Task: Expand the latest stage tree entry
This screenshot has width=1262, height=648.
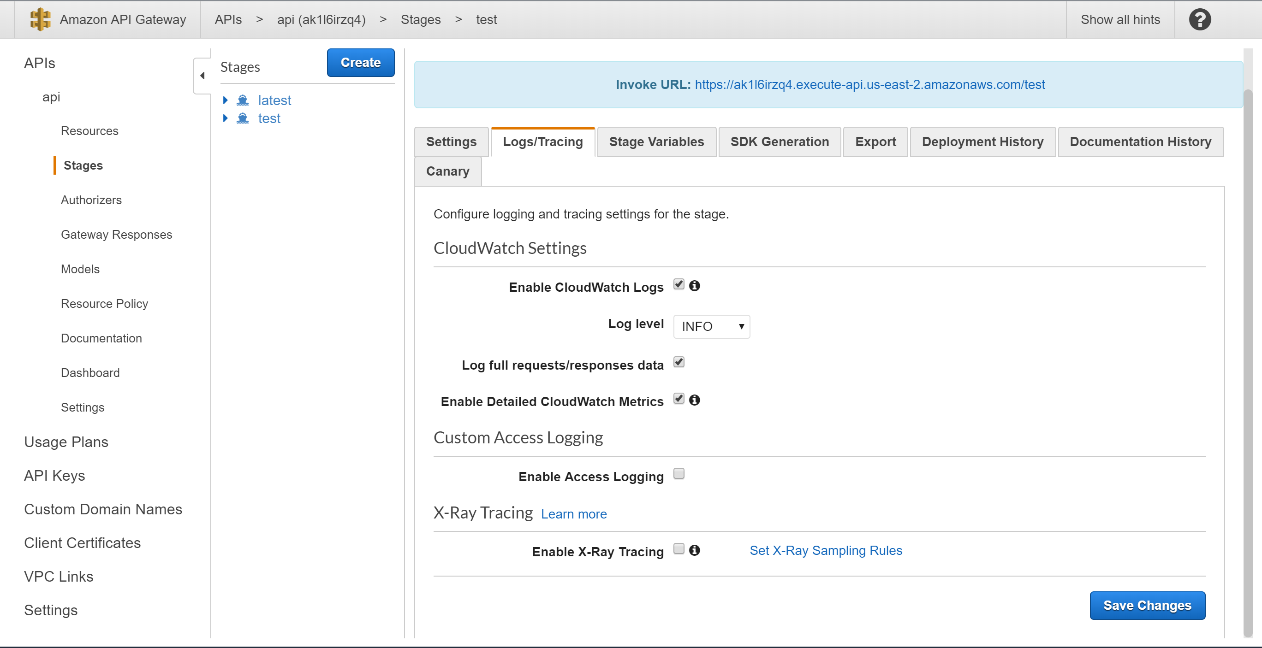Action: 226,100
